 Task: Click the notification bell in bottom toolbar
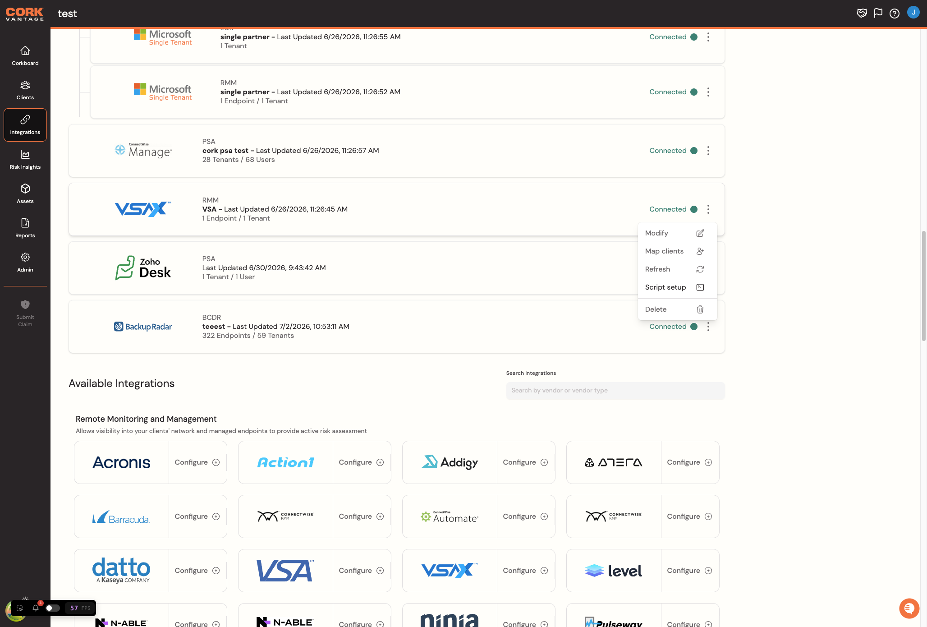pyautogui.click(x=36, y=608)
